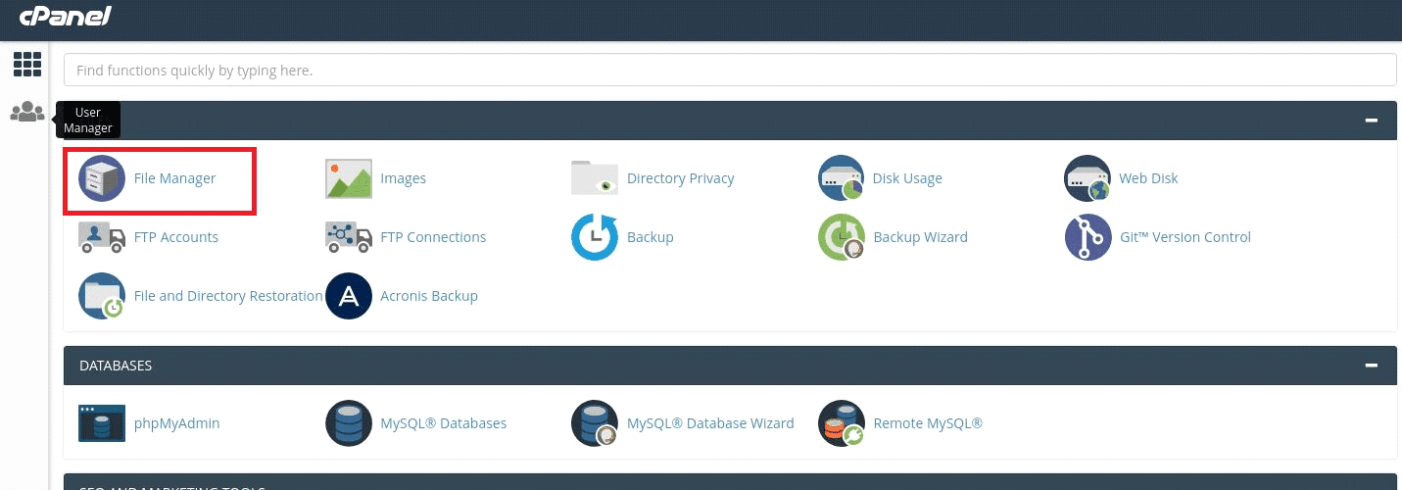
Task: Click the Disk Usage icon
Action: (842, 178)
